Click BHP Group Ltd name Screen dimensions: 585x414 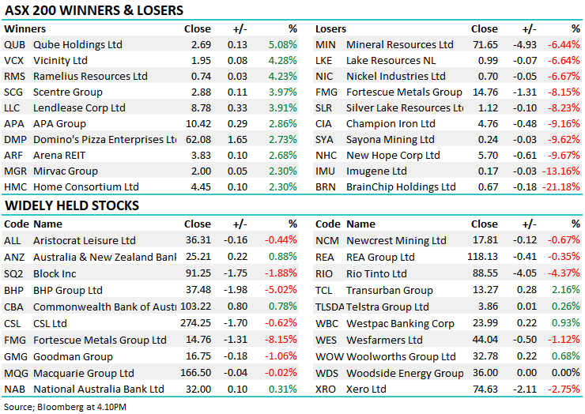coord(68,291)
